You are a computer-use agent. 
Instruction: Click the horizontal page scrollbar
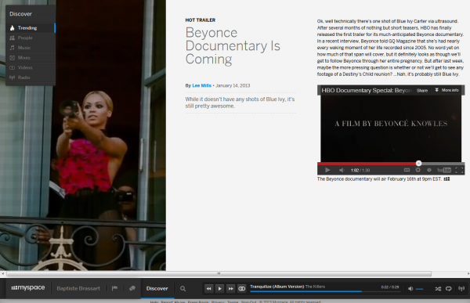(219, 273)
